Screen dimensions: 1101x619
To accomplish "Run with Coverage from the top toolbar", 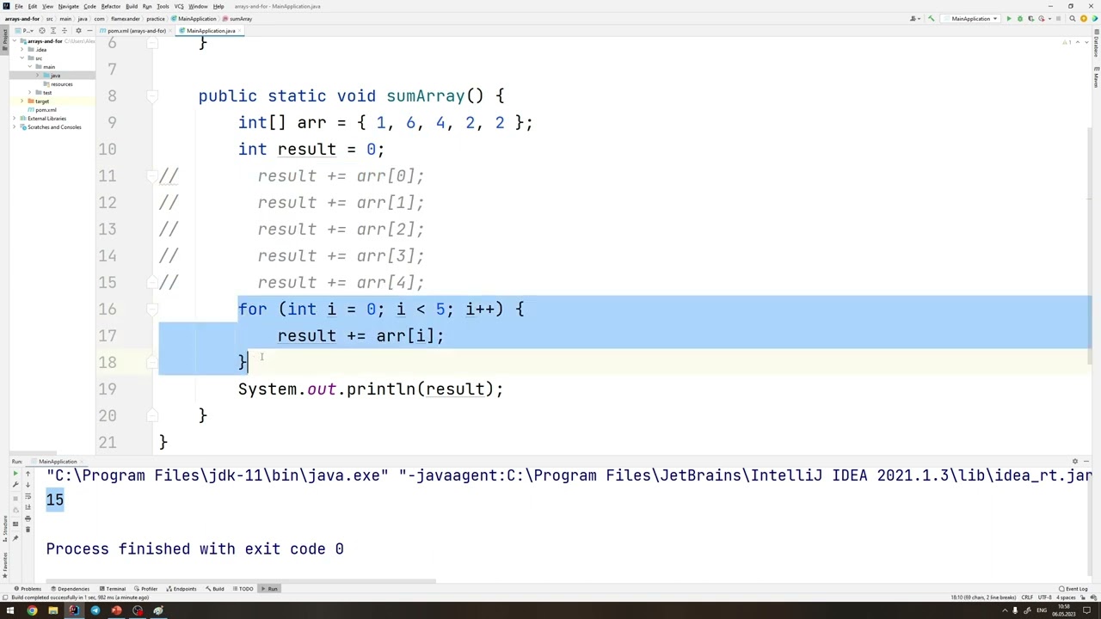I will click(x=1031, y=19).
